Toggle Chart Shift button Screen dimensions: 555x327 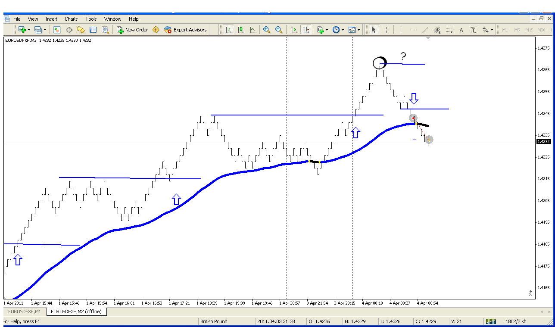306,30
